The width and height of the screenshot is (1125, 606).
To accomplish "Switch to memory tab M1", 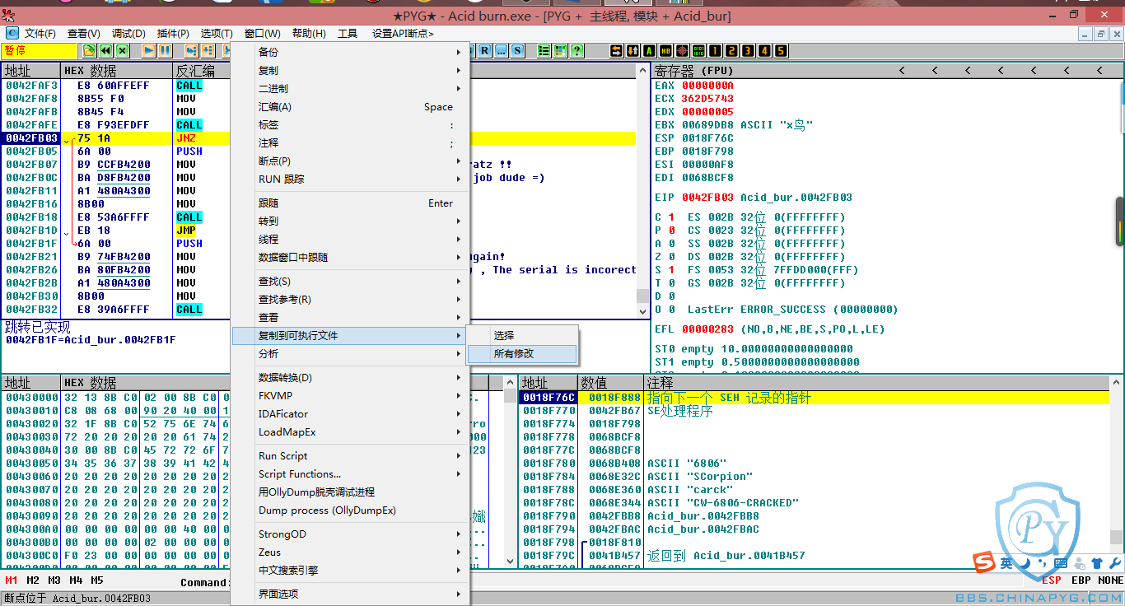I will [x=12, y=580].
